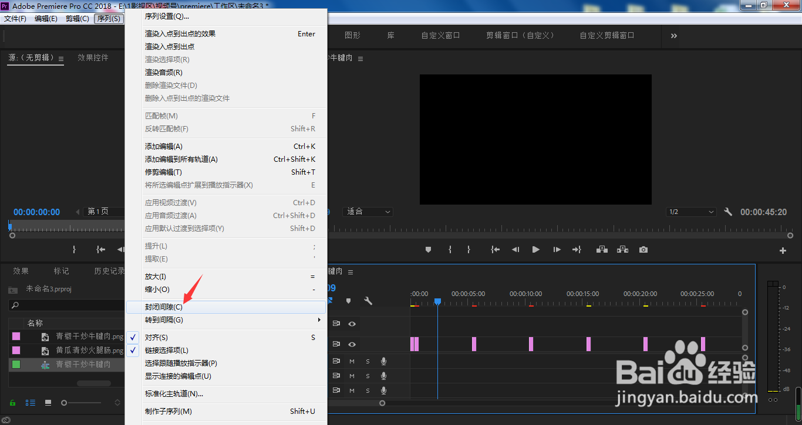Toggle the 链接选择项(L) menu option
Image resolution: width=802 pixels, height=425 pixels.
tap(226, 350)
